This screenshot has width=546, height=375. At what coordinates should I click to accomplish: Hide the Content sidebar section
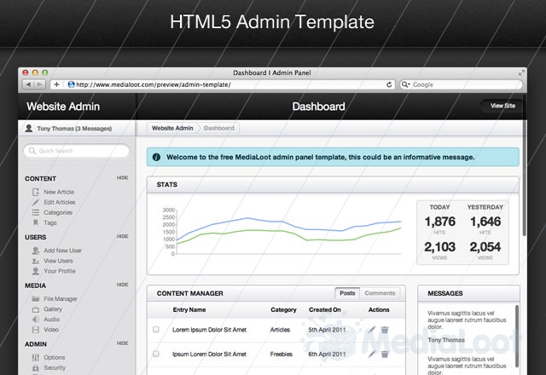pos(123,178)
